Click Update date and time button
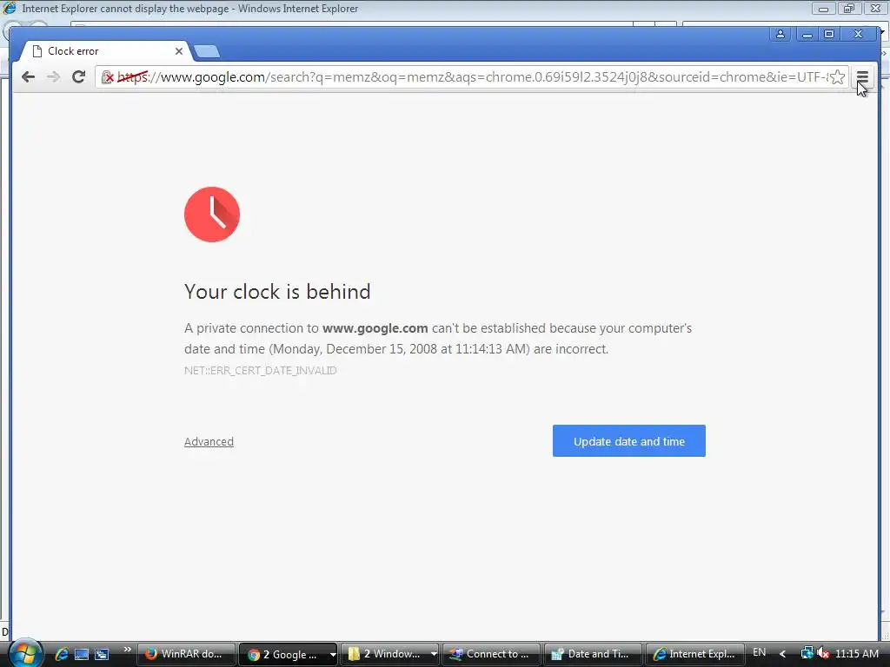Image resolution: width=890 pixels, height=667 pixels. coord(629,440)
